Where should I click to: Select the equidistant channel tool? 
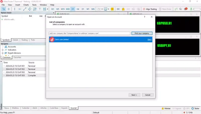(30, 9)
